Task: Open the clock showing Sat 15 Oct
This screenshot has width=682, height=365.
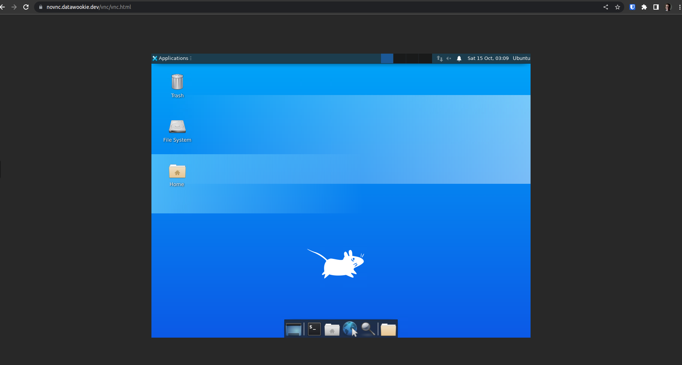Action: [x=488, y=58]
